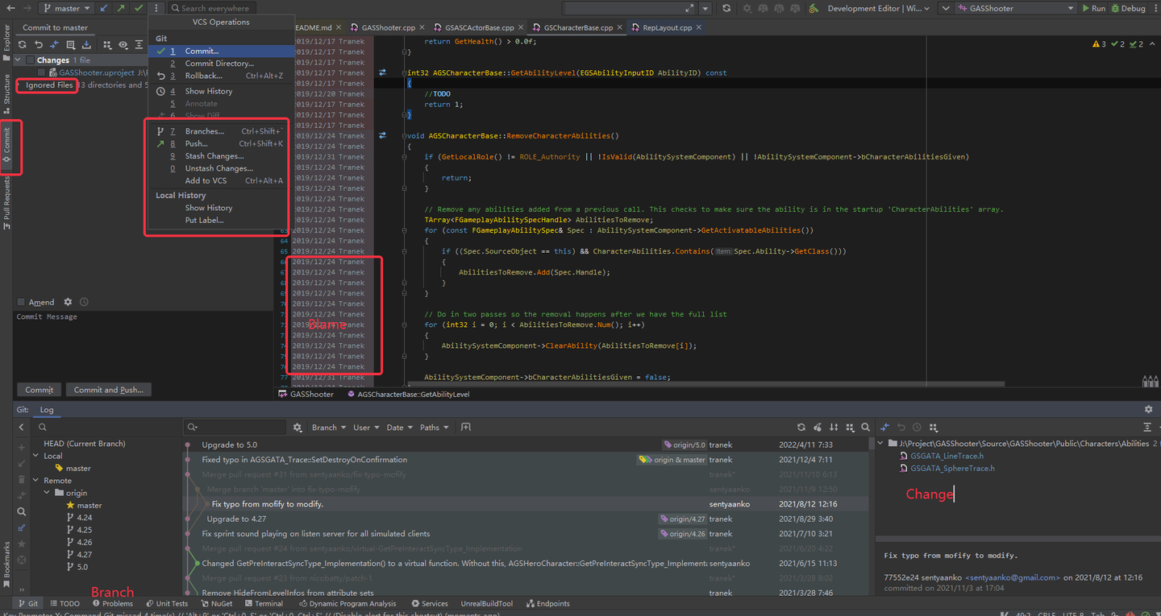Select the 4.27 remote branch
Screen dimensions: 1161x616
pyautogui.click(x=84, y=555)
